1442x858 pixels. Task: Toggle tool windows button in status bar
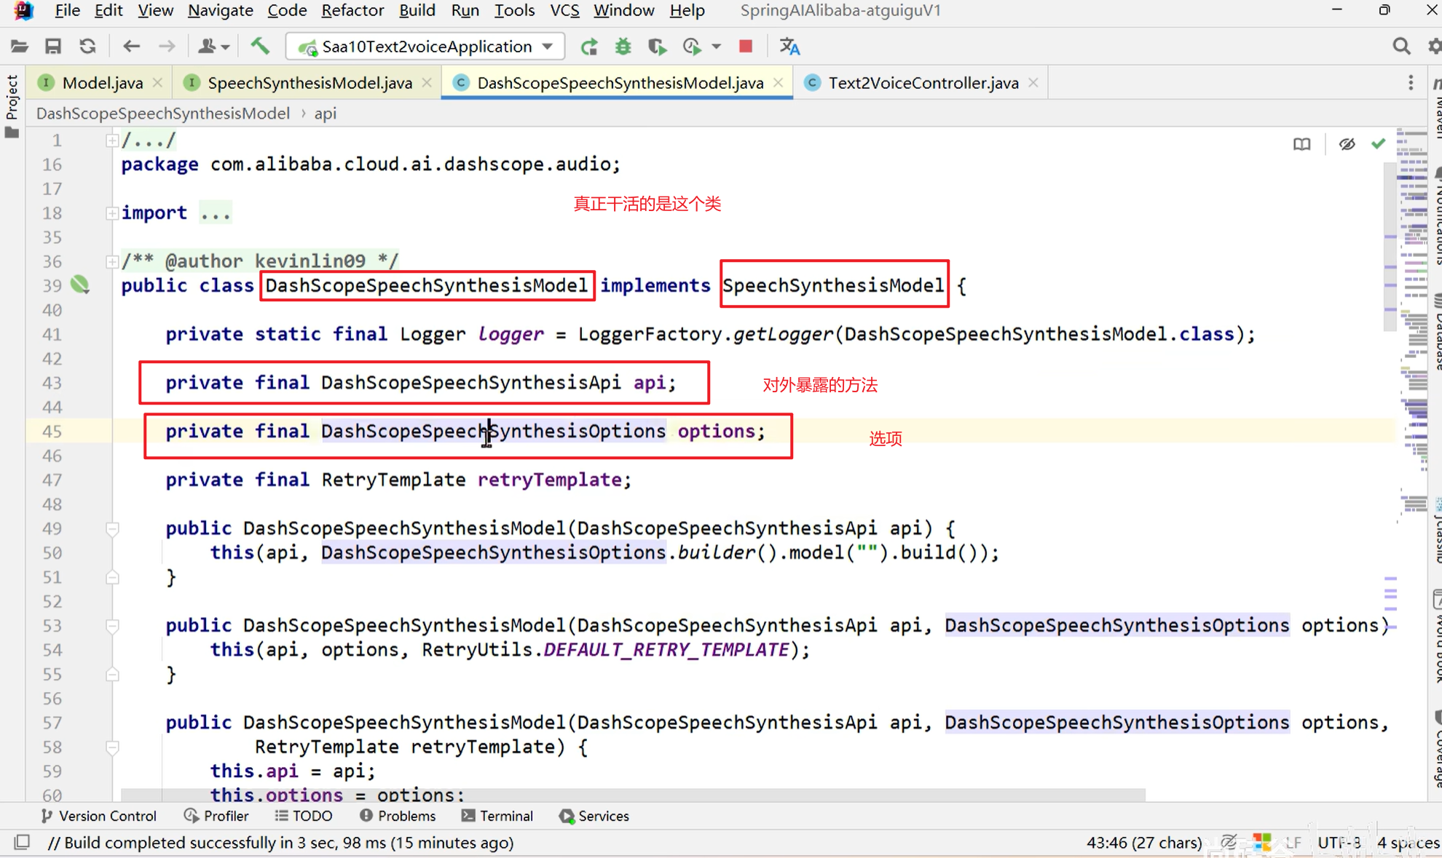22,842
